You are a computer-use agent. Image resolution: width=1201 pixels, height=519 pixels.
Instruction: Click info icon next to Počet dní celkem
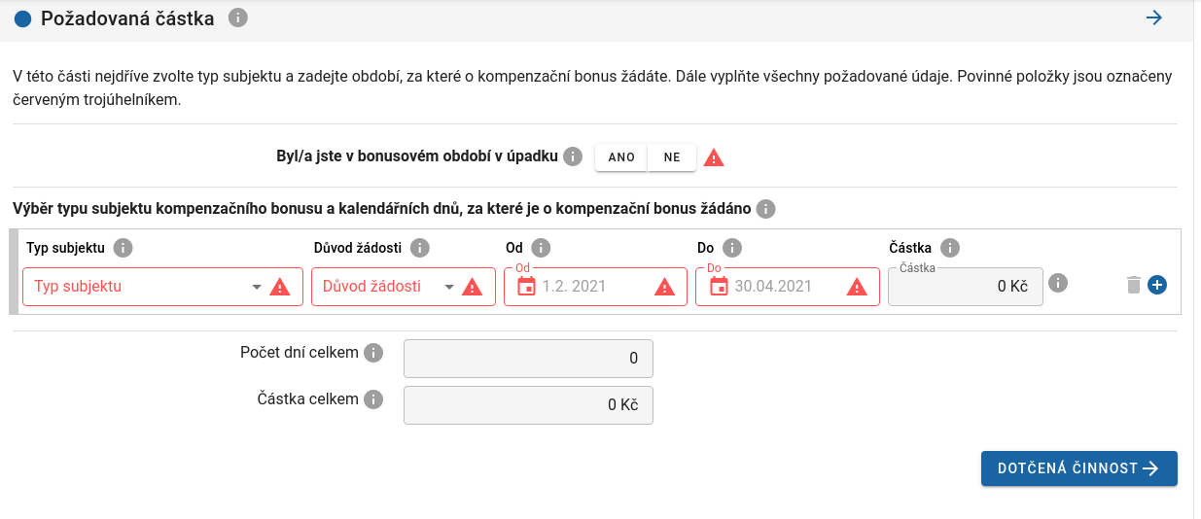[373, 353]
